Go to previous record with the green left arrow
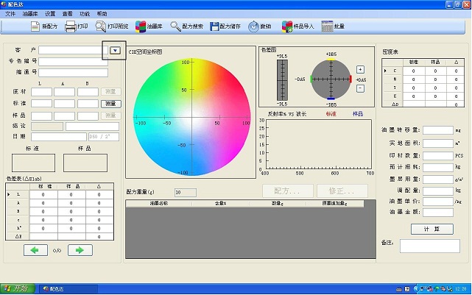Screen dimensions: 472x295 pyautogui.click(x=34, y=250)
